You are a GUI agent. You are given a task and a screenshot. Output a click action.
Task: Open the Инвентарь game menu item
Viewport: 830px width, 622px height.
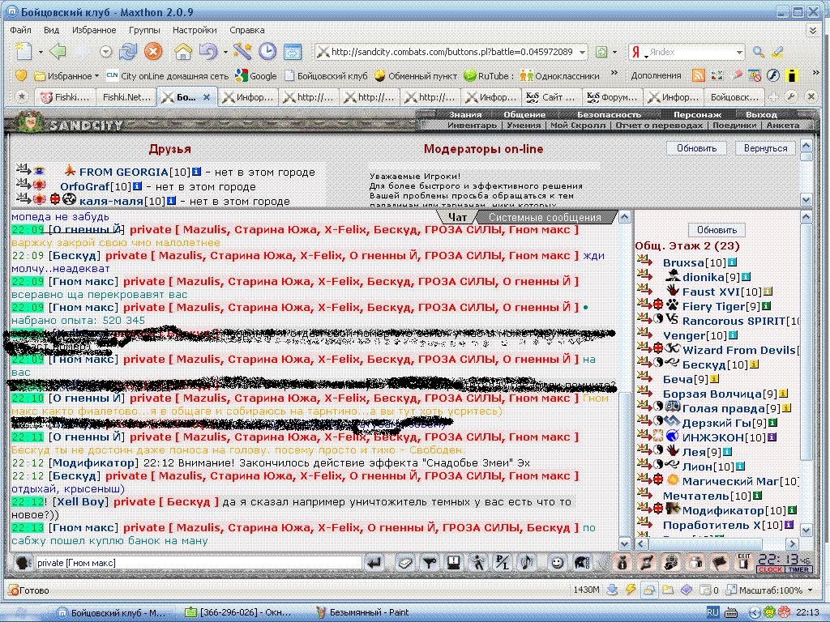(x=472, y=126)
